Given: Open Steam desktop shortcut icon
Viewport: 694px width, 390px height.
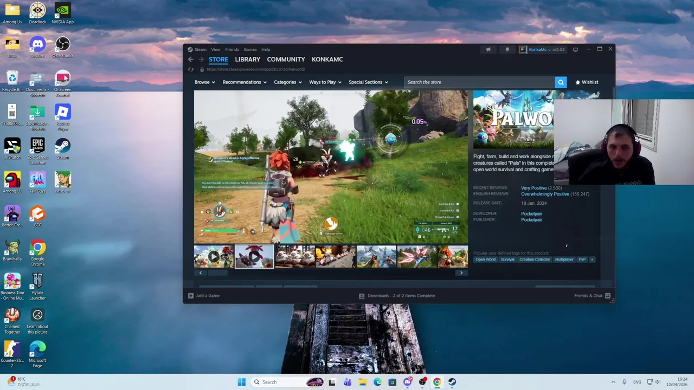Looking at the screenshot, I should [62, 148].
